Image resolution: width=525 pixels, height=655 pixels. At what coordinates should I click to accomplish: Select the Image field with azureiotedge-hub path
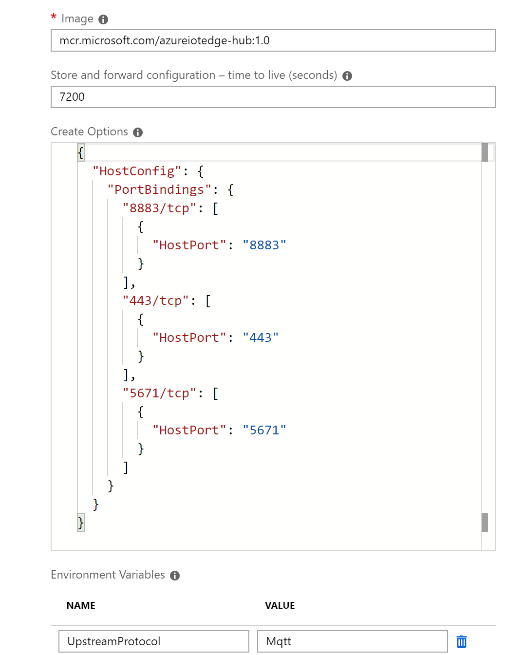click(x=273, y=40)
